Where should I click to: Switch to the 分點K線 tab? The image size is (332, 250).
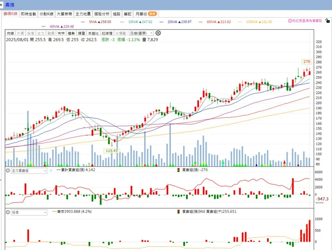coord(47,14)
